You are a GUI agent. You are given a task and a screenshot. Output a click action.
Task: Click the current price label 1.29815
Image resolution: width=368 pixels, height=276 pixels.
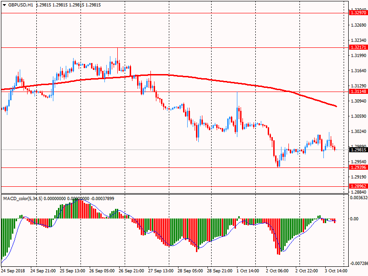[358, 150]
